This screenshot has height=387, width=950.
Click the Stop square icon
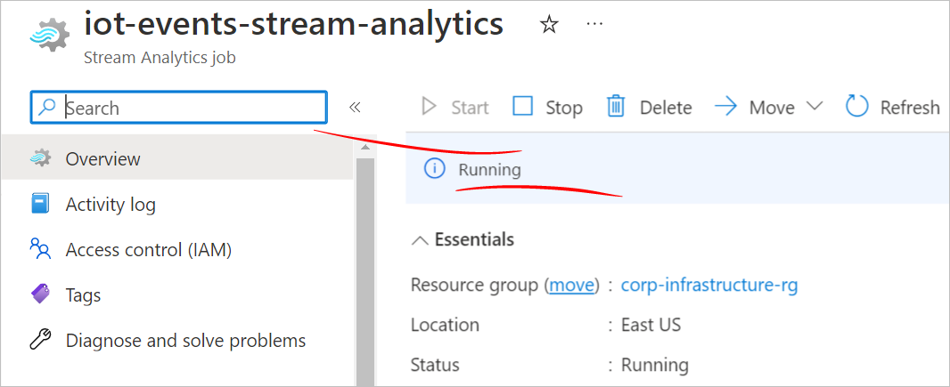click(523, 107)
